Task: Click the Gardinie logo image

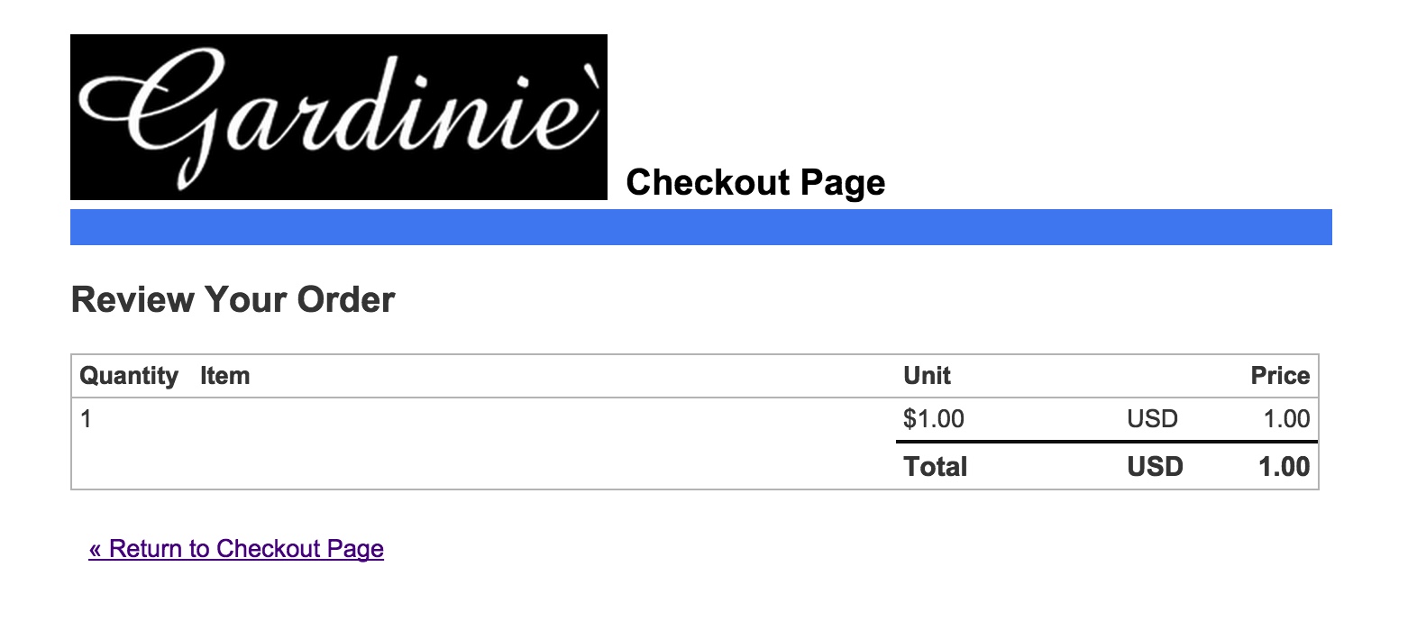Action: 338,117
